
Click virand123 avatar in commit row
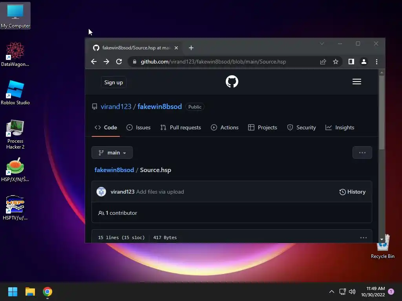101,192
